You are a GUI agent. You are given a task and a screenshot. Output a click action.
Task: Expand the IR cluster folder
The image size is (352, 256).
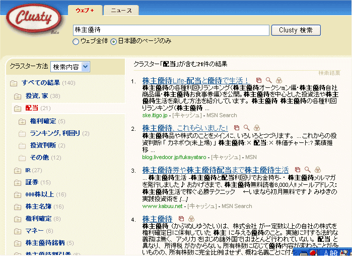(17, 170)
